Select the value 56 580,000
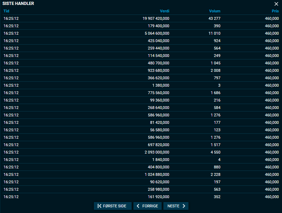This screenshot has height=213, width=282. [160, 130]
